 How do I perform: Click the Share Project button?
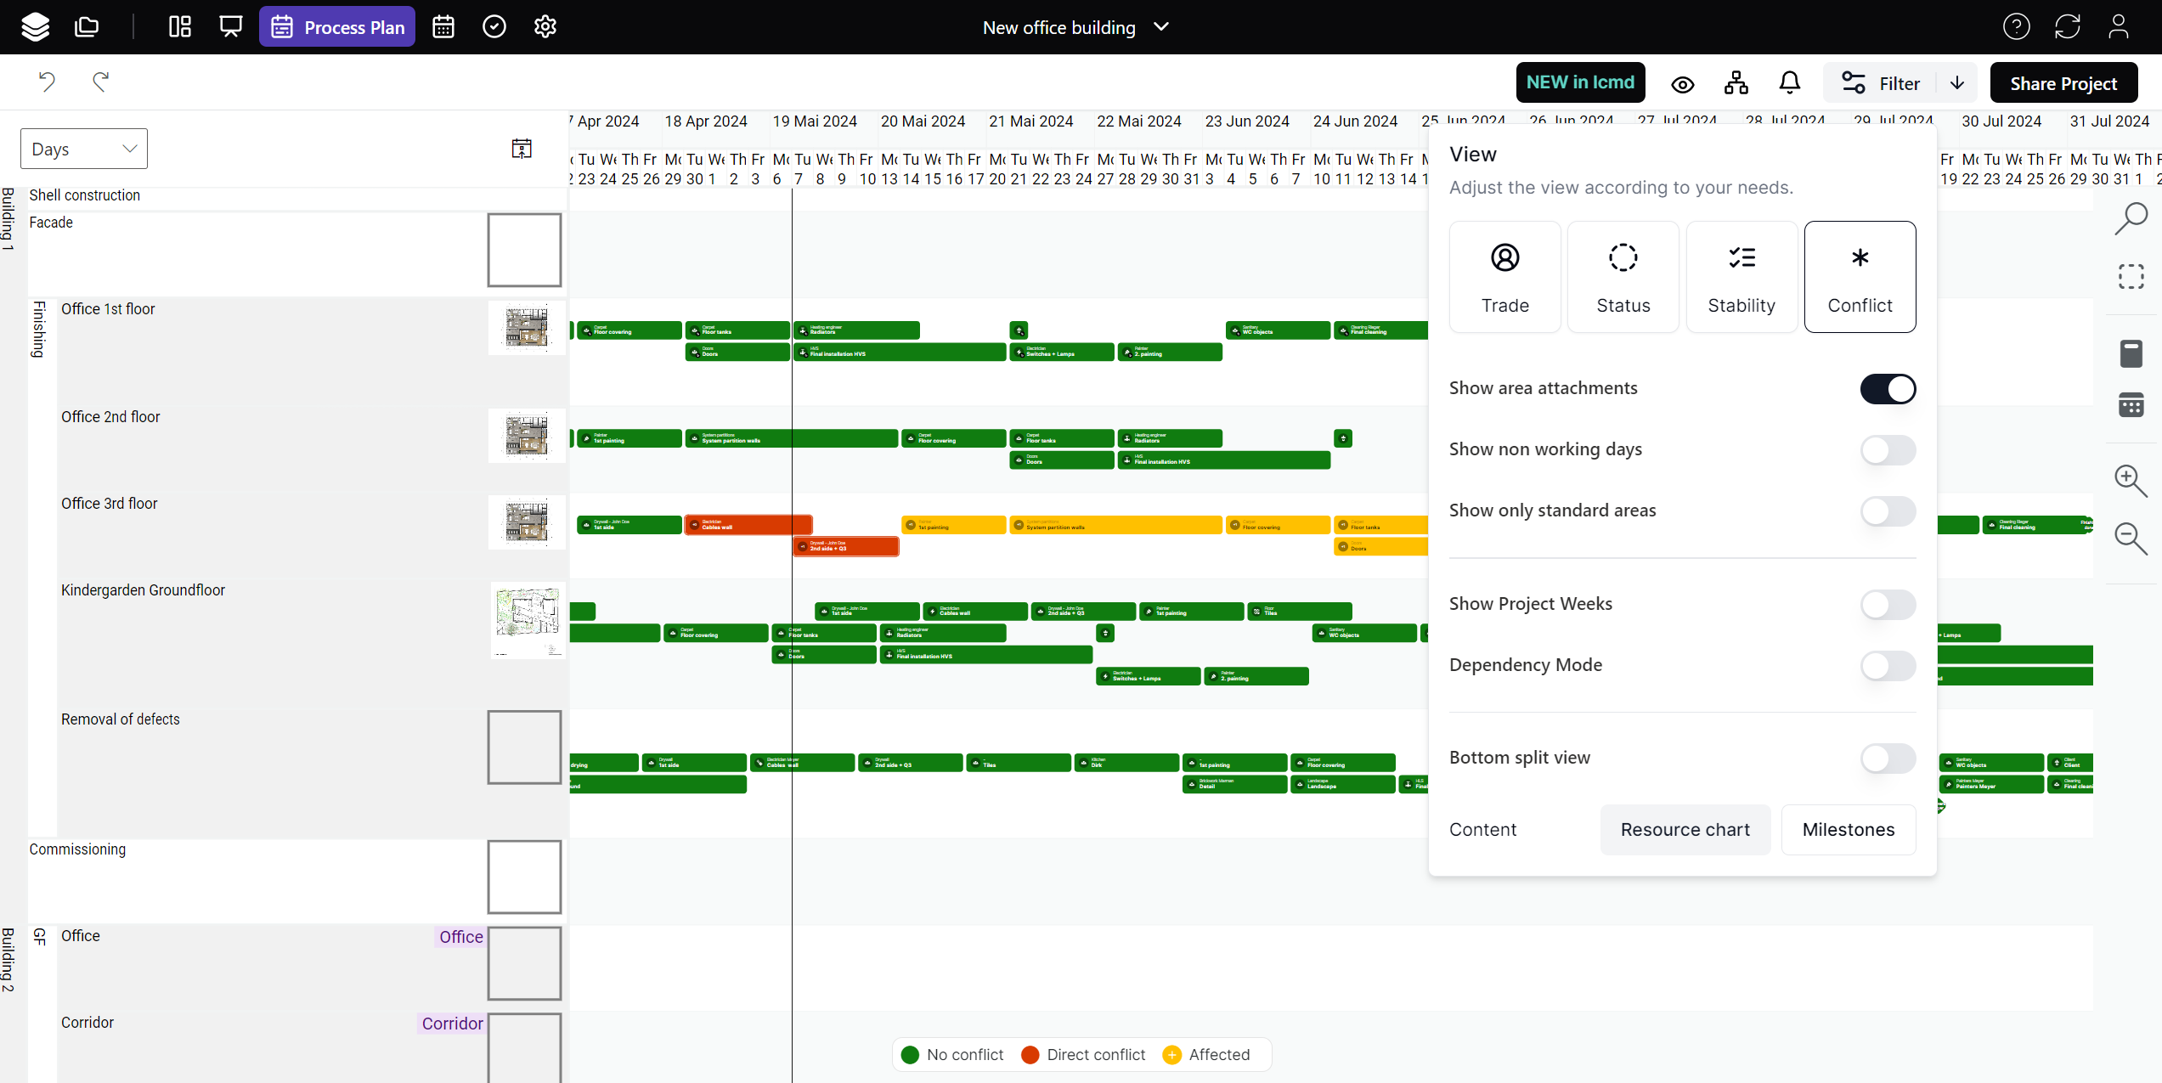pyautogui.click(x=2063, y=82)
